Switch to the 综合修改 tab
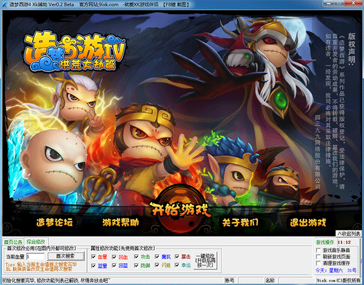This screenshot has height=285, width=364. (x=36, y=241)
